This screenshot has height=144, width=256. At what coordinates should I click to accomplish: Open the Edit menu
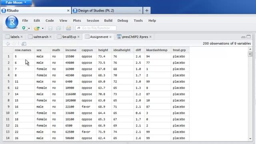coord(37,20)
